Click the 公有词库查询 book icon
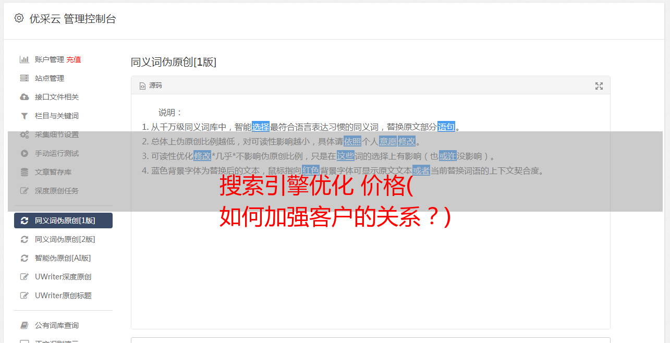Image resolution: width=670 pixels, height=343 pixels. pyautogui.click(x=24, y=325)
